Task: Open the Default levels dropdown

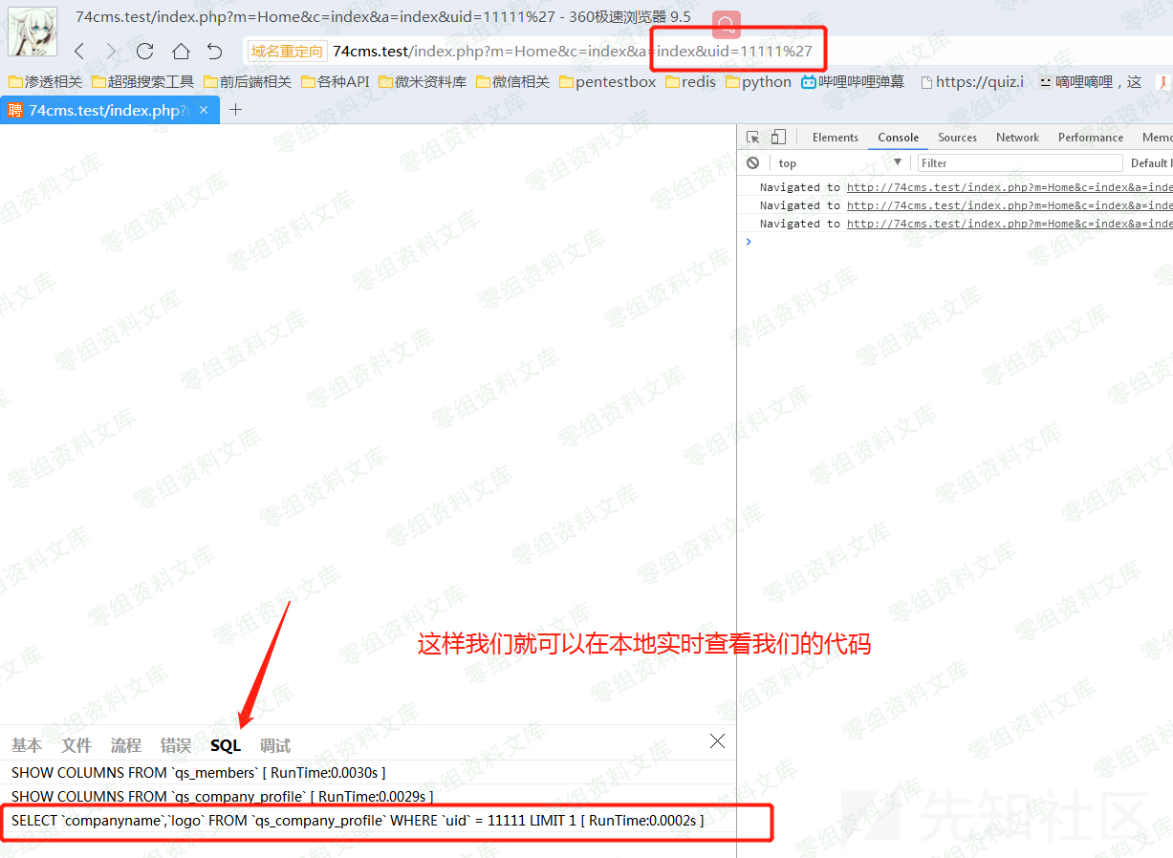Action: pos(1150,163)
